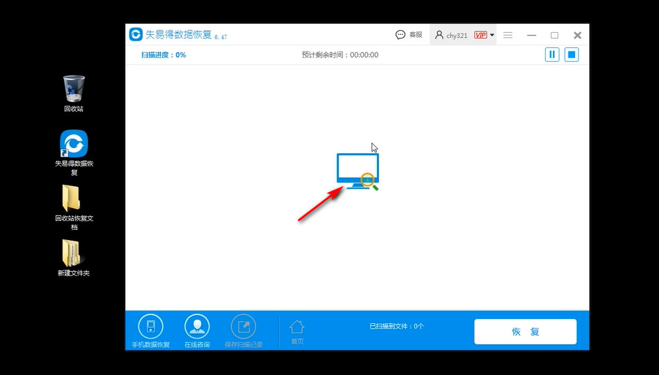Close the data recovery window
This screenshot has width=659, height=375.
[x=577, y=36]
